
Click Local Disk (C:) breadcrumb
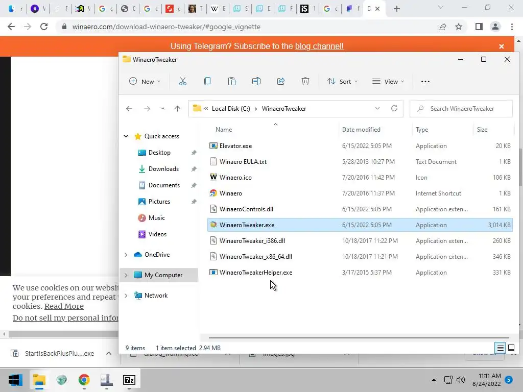pos(231,109)
